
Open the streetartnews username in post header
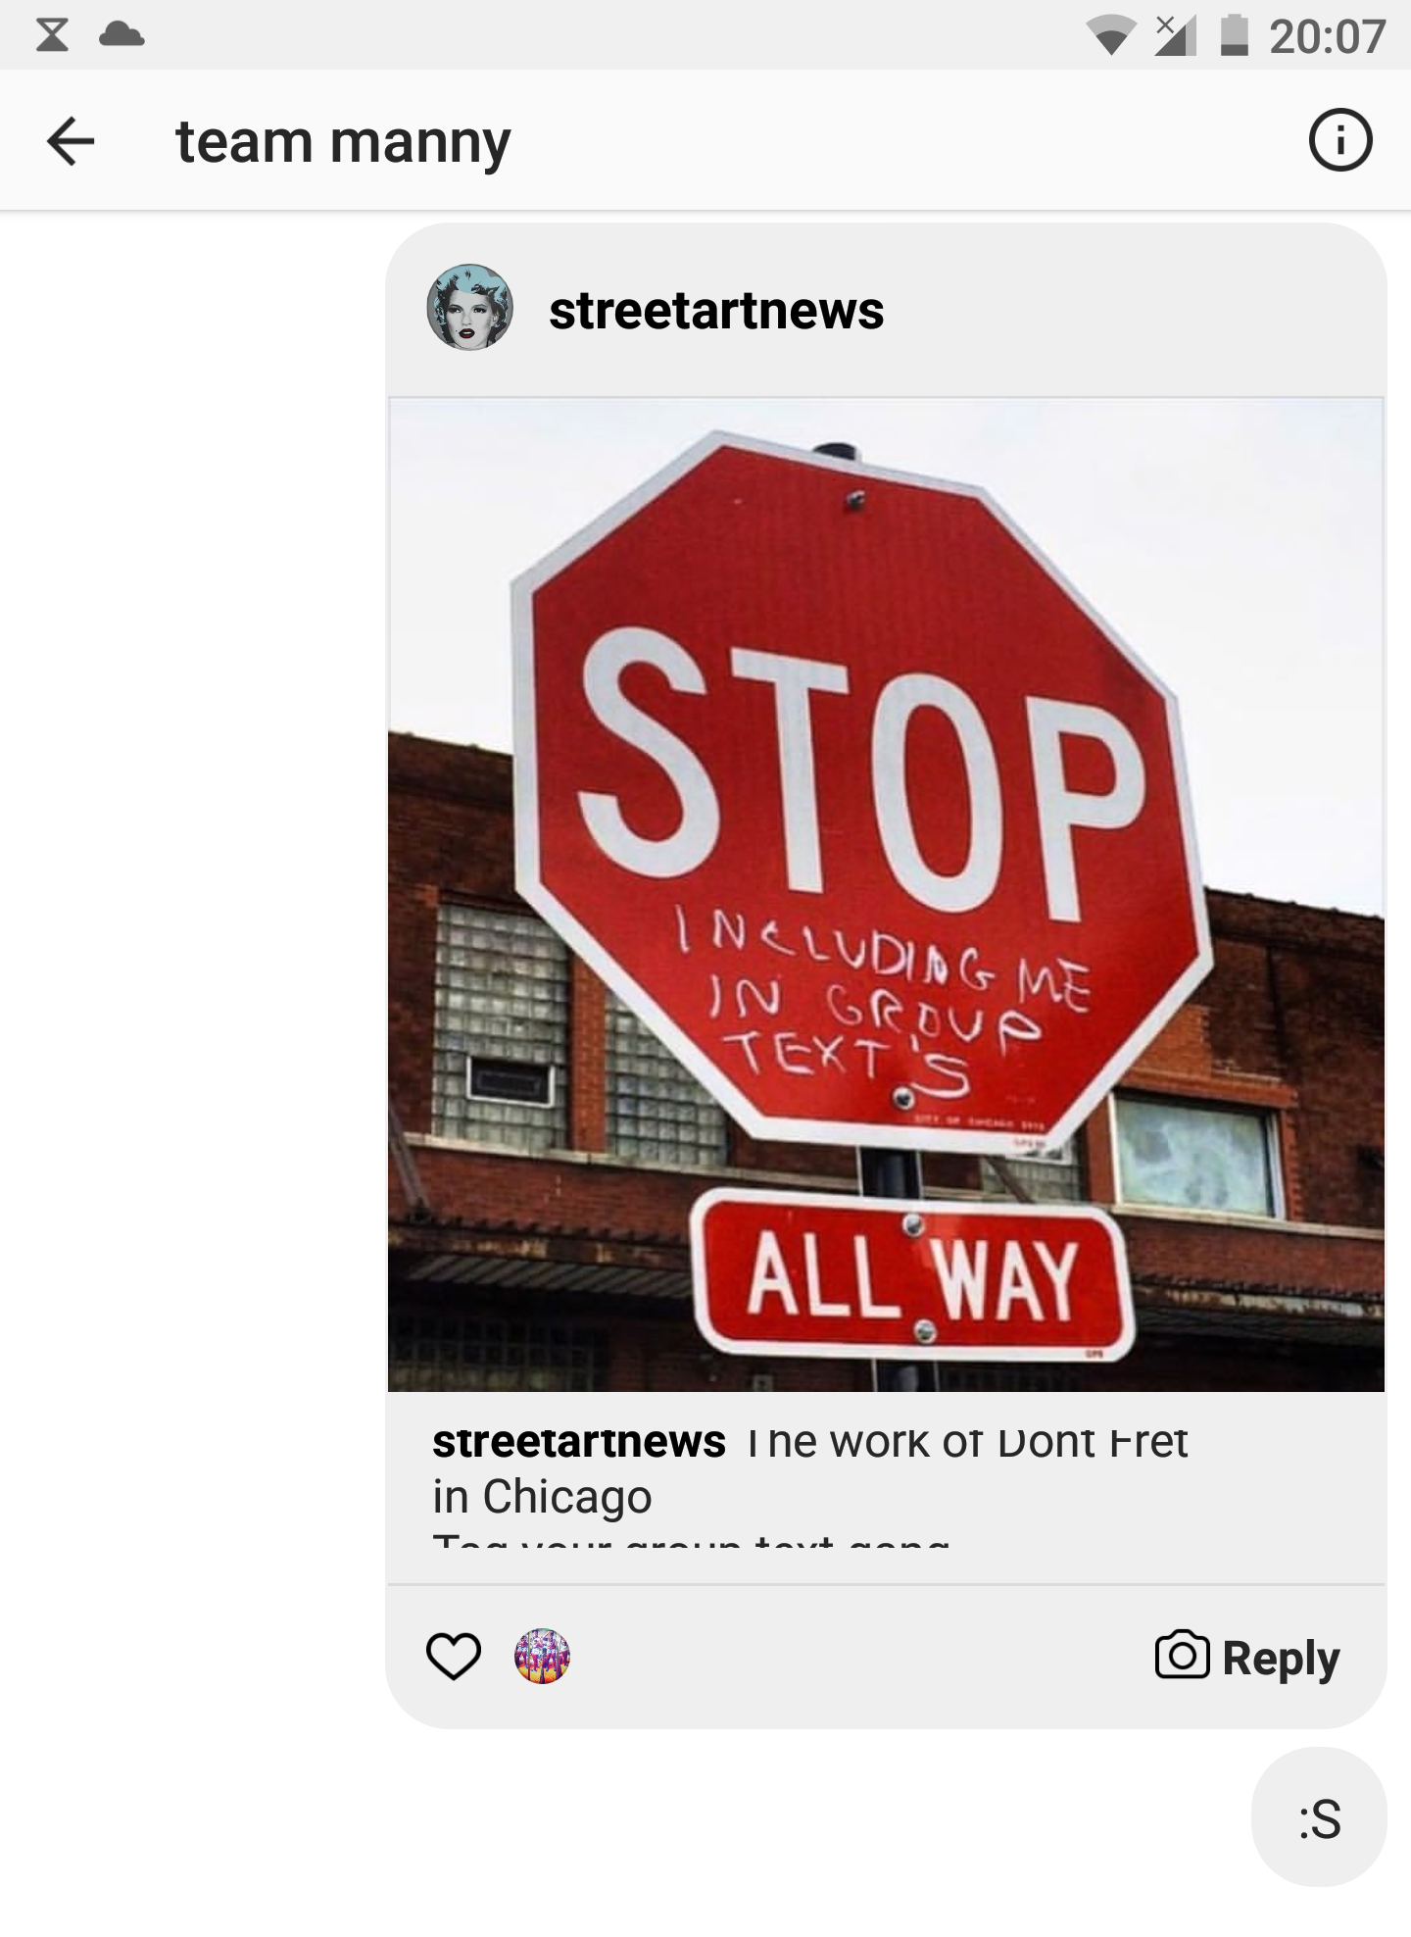tap(716, 310)
